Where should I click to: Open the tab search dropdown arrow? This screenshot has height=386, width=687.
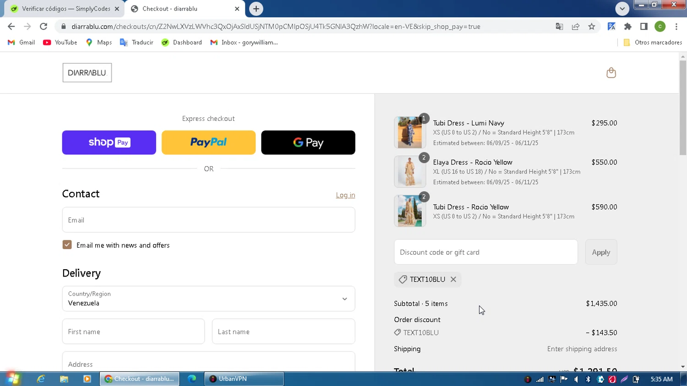tap(622, 9)
